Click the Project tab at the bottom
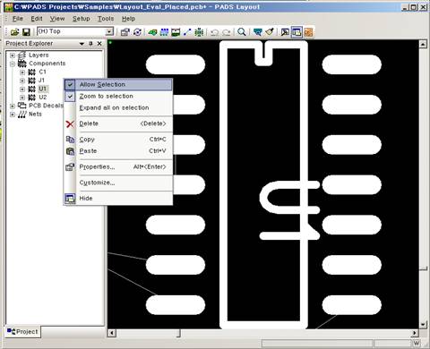430x349 pixels. click(22, 332)
